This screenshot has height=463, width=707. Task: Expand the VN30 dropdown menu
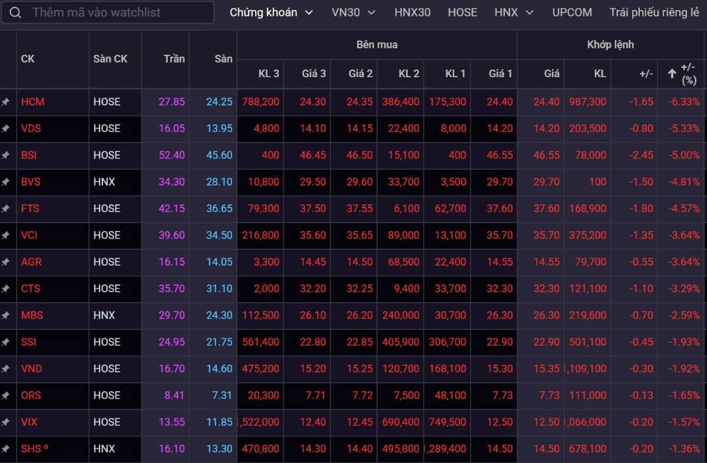pos(353,12)
